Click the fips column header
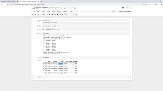This screenshot has height=91, width=163. [67, 61]
